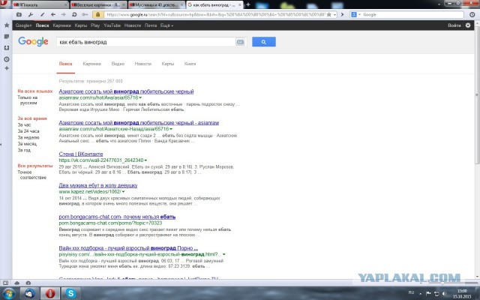Click the secure padlock badge
Image resolution: width=480 pixels, height=300 pixels.
(x=97, y=14)
